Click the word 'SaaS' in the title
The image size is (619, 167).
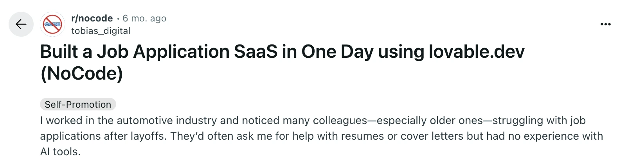pyautogui.click(x=256, y=52)
